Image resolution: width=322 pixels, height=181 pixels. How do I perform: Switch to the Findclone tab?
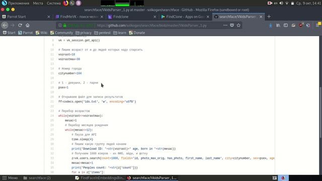pos(132,17)
